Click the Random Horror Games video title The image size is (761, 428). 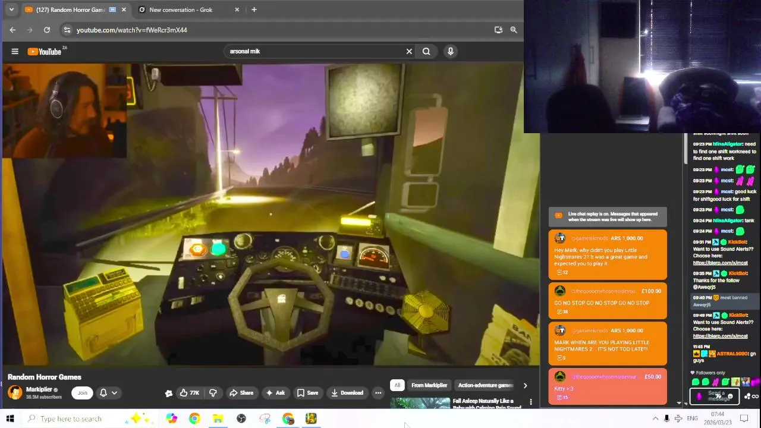click(45, 377)
